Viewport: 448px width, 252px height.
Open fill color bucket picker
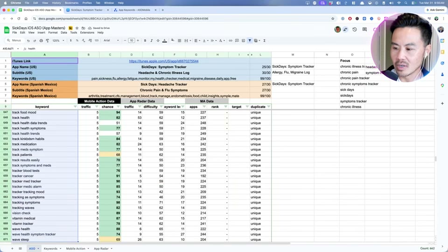tap(173, 41)
